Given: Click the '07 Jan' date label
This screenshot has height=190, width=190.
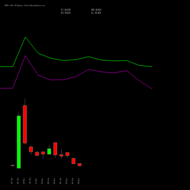Looking at the screenshot, I should click(x=66, y=181).
